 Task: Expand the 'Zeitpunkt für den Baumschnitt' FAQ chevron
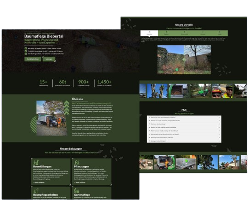coord(220,127)
